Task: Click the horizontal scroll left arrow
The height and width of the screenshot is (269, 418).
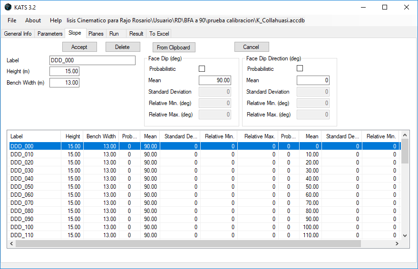Action: point(11,243)
